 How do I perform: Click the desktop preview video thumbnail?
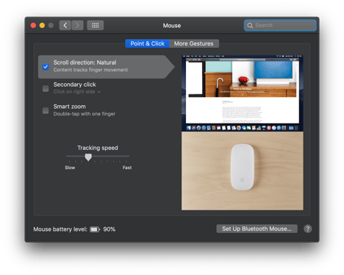[x=243, y=93]
